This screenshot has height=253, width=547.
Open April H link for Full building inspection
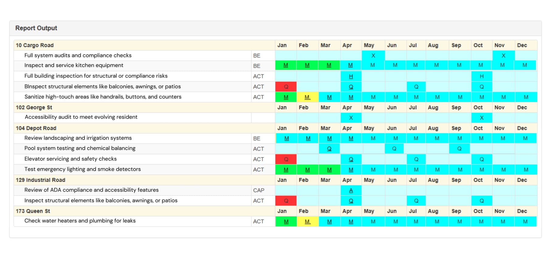pos(351,76)
